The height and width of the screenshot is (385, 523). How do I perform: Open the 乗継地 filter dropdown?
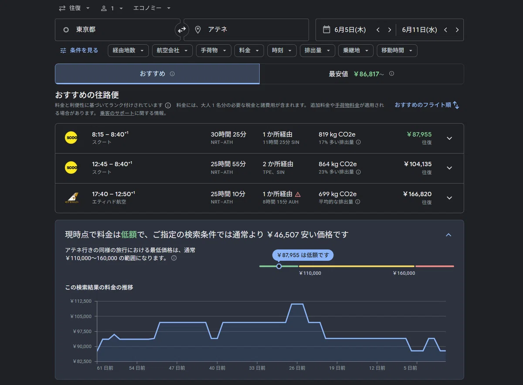pyautogui.click(x=356, y=51)
